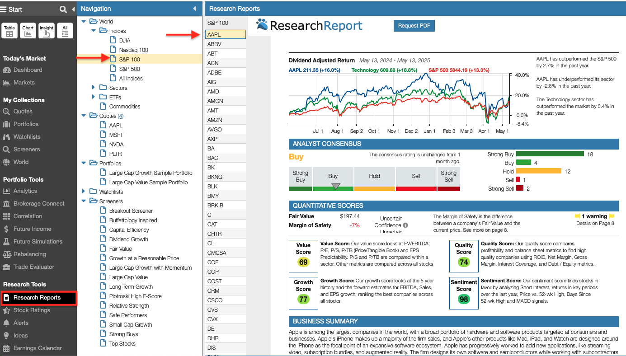Select AMZN in ticker list
Image resolution: width=626 pixels, height=356 pixels.
(226, 120)
